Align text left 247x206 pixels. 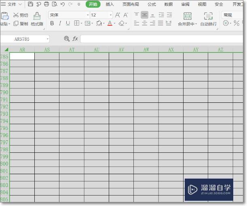pyautogui.click(x=136, y=23)
